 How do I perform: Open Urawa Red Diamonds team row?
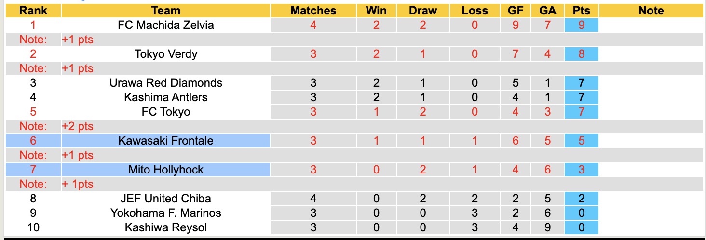[x=165, y=83]
